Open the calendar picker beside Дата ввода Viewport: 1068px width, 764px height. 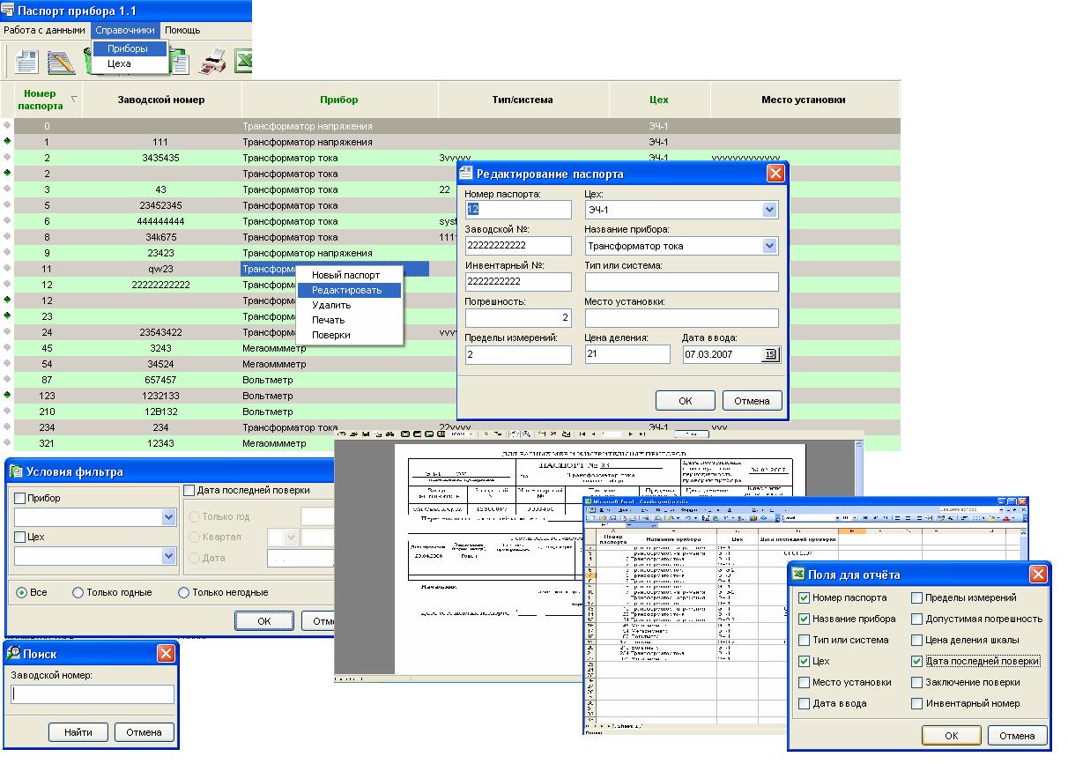769,354
